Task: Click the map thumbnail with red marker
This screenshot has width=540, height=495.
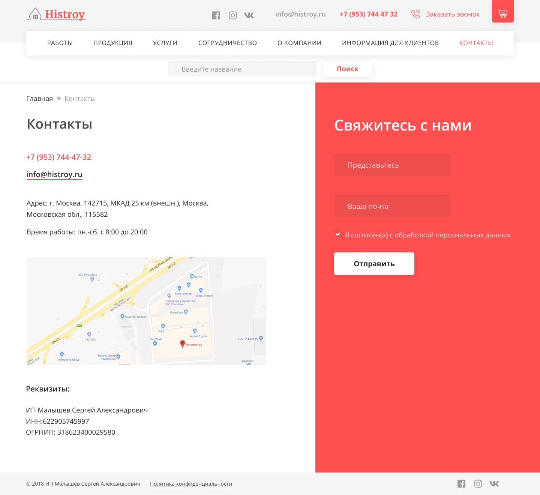Action: click(146, 311)
